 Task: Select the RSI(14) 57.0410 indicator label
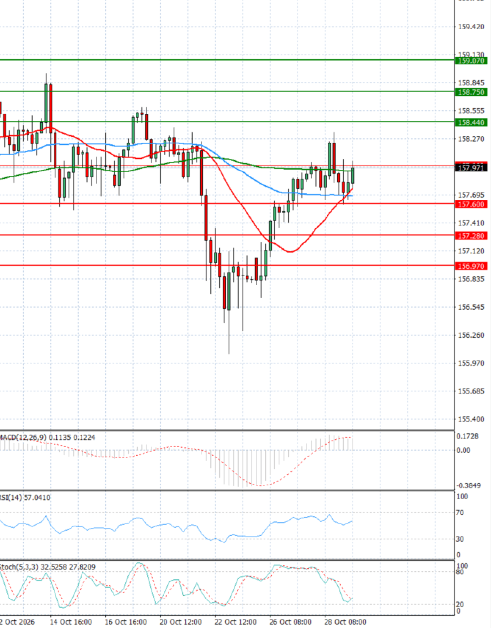(25, 498)
